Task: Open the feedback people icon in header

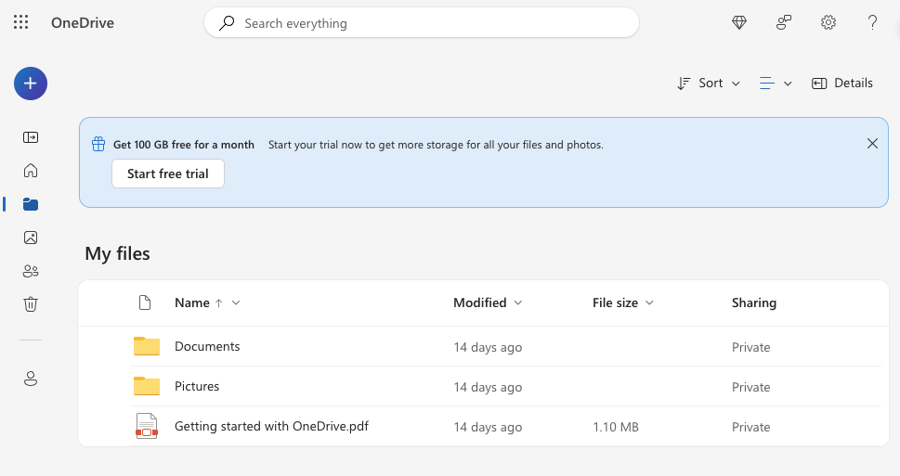Action: 784,22
